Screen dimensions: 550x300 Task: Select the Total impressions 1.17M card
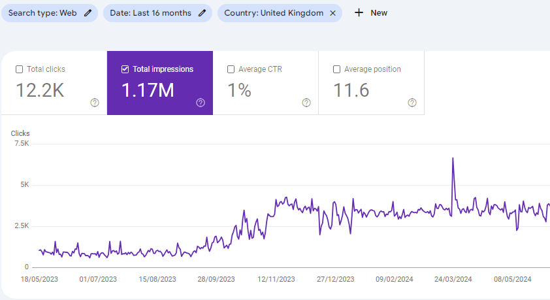coord(160,83)
